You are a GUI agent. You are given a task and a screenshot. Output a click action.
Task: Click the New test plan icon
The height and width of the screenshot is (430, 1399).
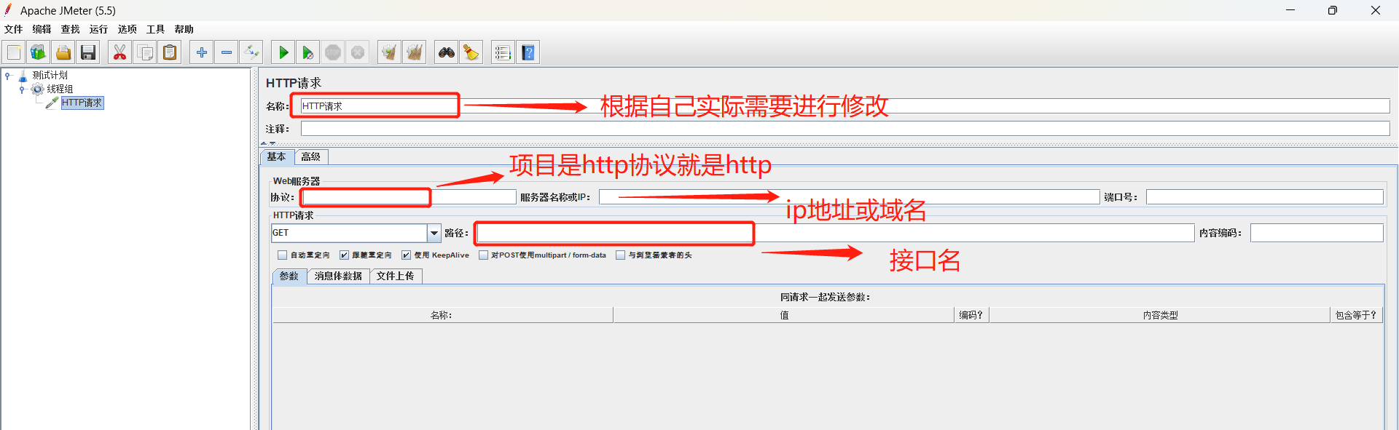tap(13, 52)
